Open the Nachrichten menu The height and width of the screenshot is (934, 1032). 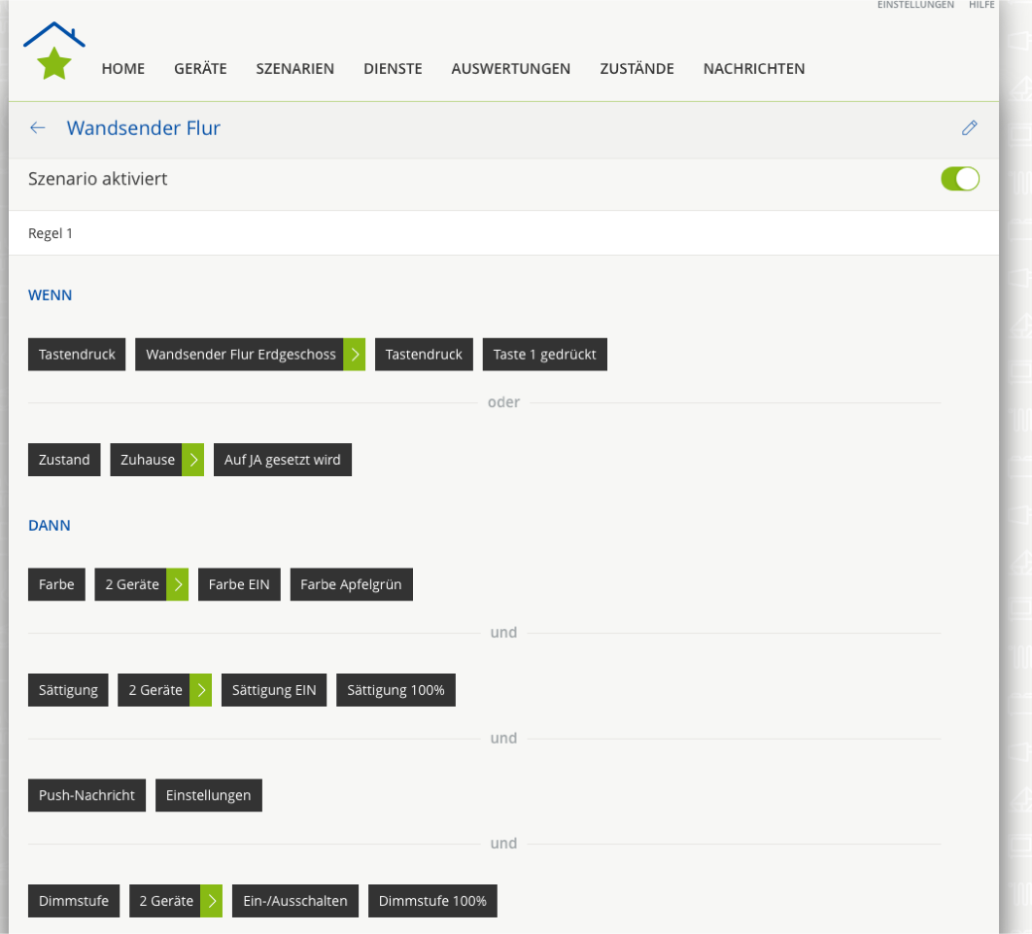(x=754, y=68)
